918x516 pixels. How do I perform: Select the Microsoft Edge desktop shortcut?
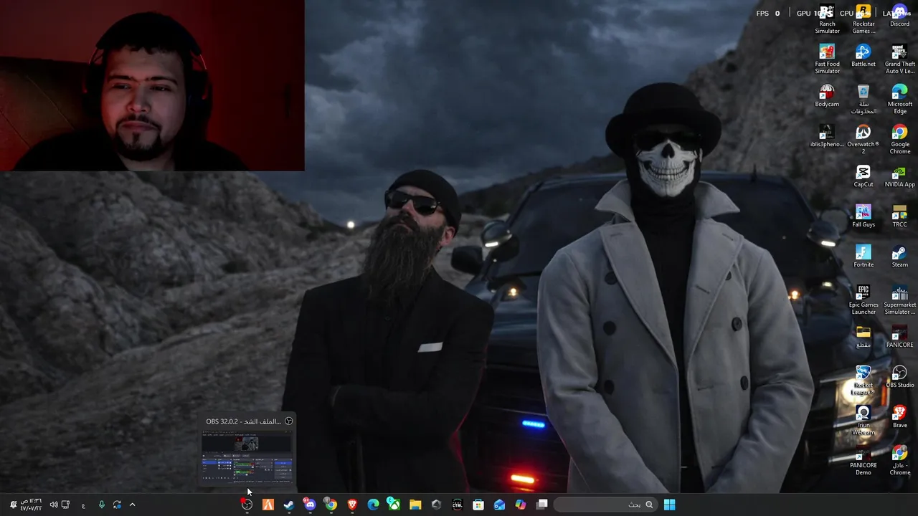click(x=899, y=100)
